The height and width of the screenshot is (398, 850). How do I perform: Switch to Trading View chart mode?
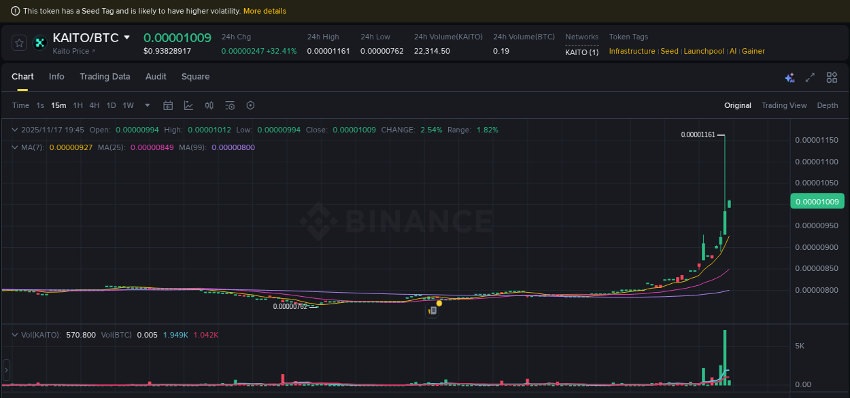[784, 105]
